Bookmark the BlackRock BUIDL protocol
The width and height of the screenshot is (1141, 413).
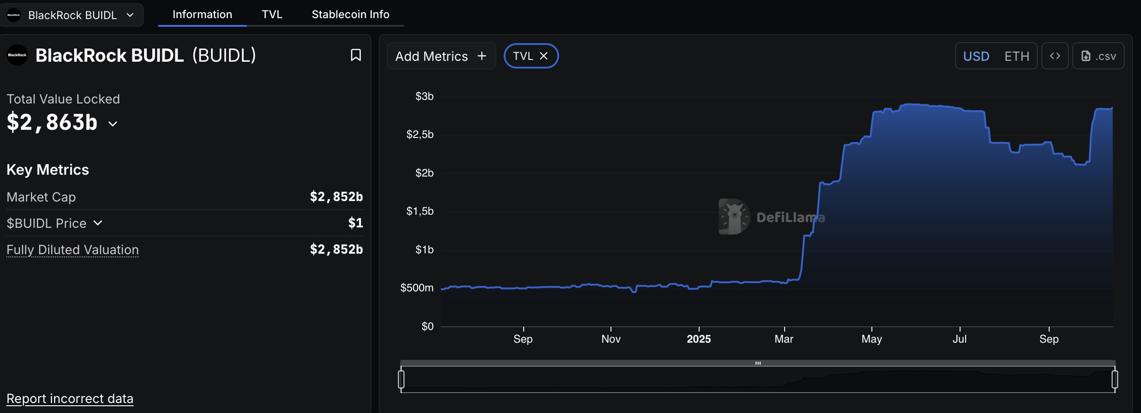click(x=356, y=55)
